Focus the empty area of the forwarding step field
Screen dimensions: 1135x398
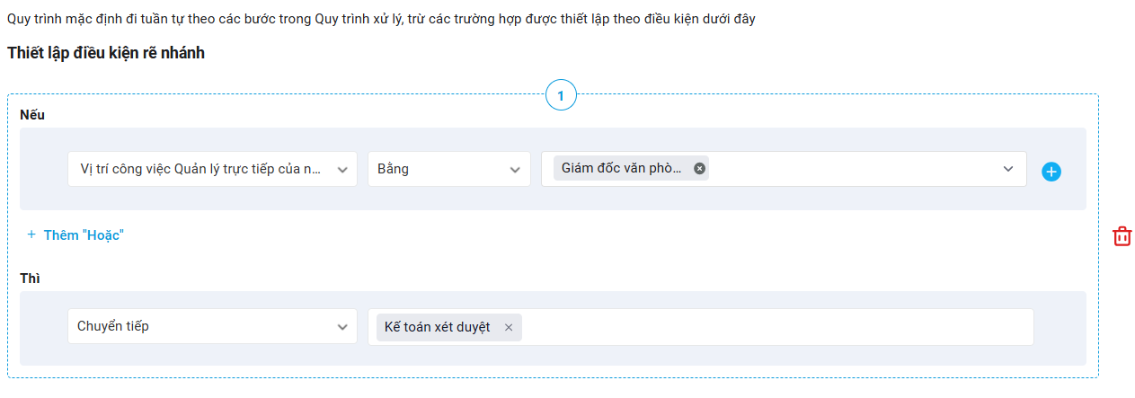tap(773, 327)
